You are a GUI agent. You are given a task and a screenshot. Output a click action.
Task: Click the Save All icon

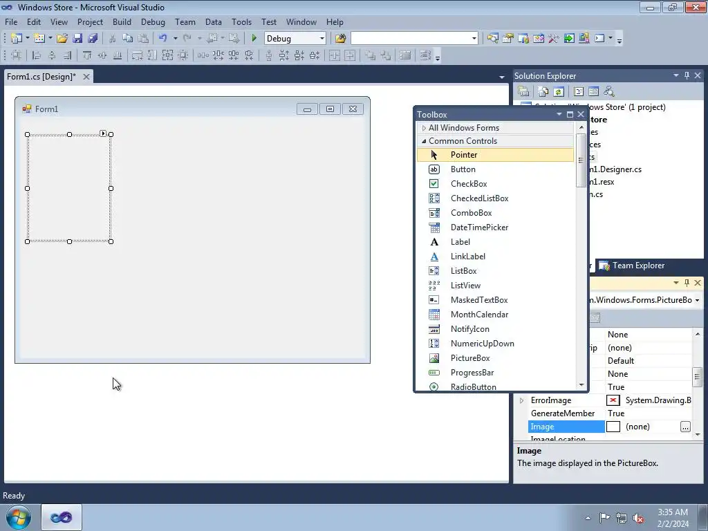pos(93,39)
